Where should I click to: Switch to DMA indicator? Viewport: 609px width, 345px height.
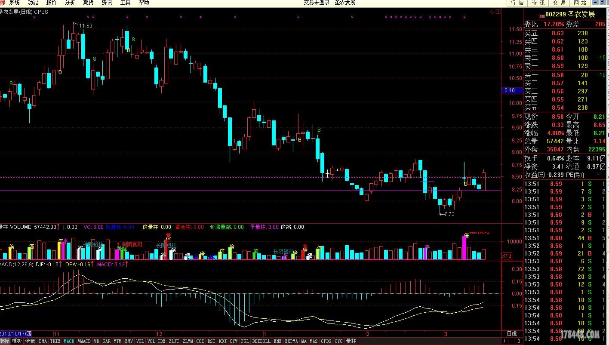[x=43, y=341]
